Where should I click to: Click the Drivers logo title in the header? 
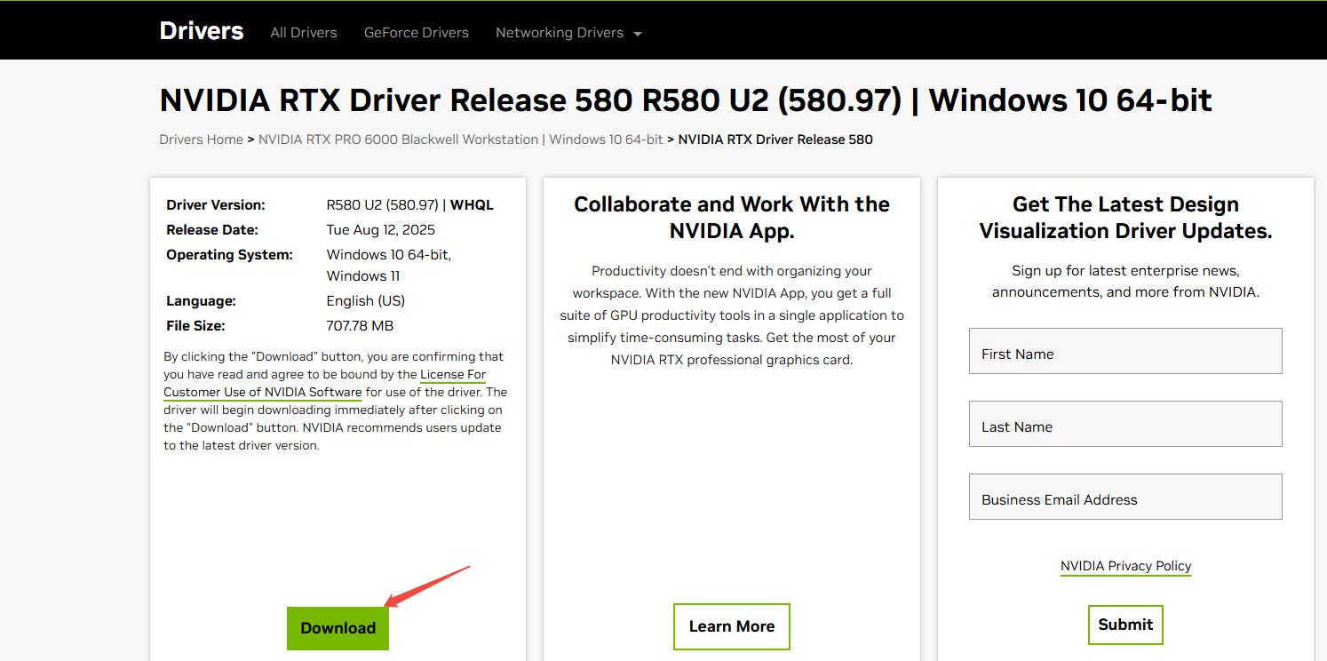point(201,31)
